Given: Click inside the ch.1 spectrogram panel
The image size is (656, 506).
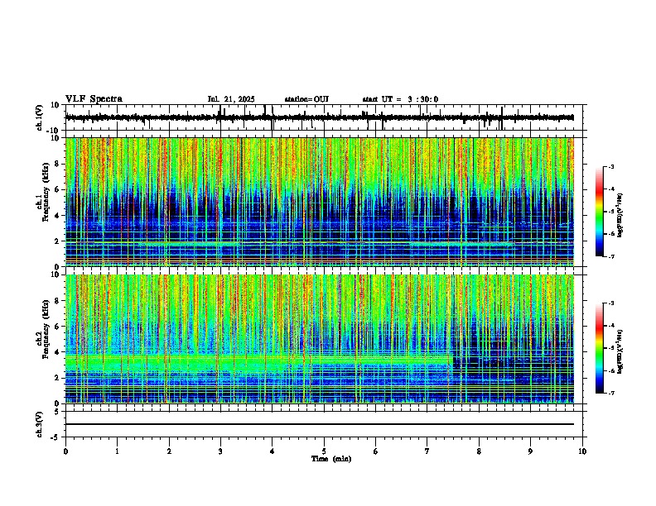Looking at the screenshot, I should [x=320, y=202].
